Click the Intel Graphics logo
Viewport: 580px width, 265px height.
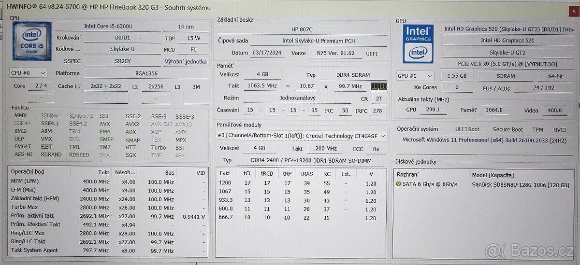point(418,43)
